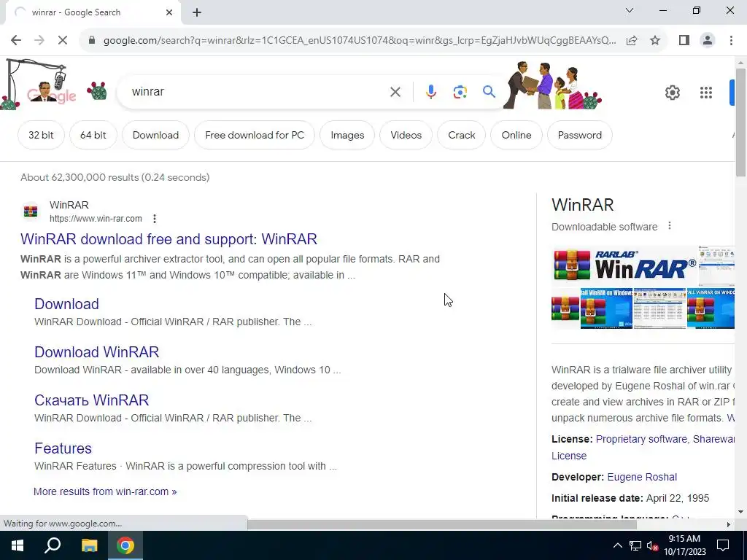Open the Features sitelink
747x560 pixels.
tap(63, 448)
